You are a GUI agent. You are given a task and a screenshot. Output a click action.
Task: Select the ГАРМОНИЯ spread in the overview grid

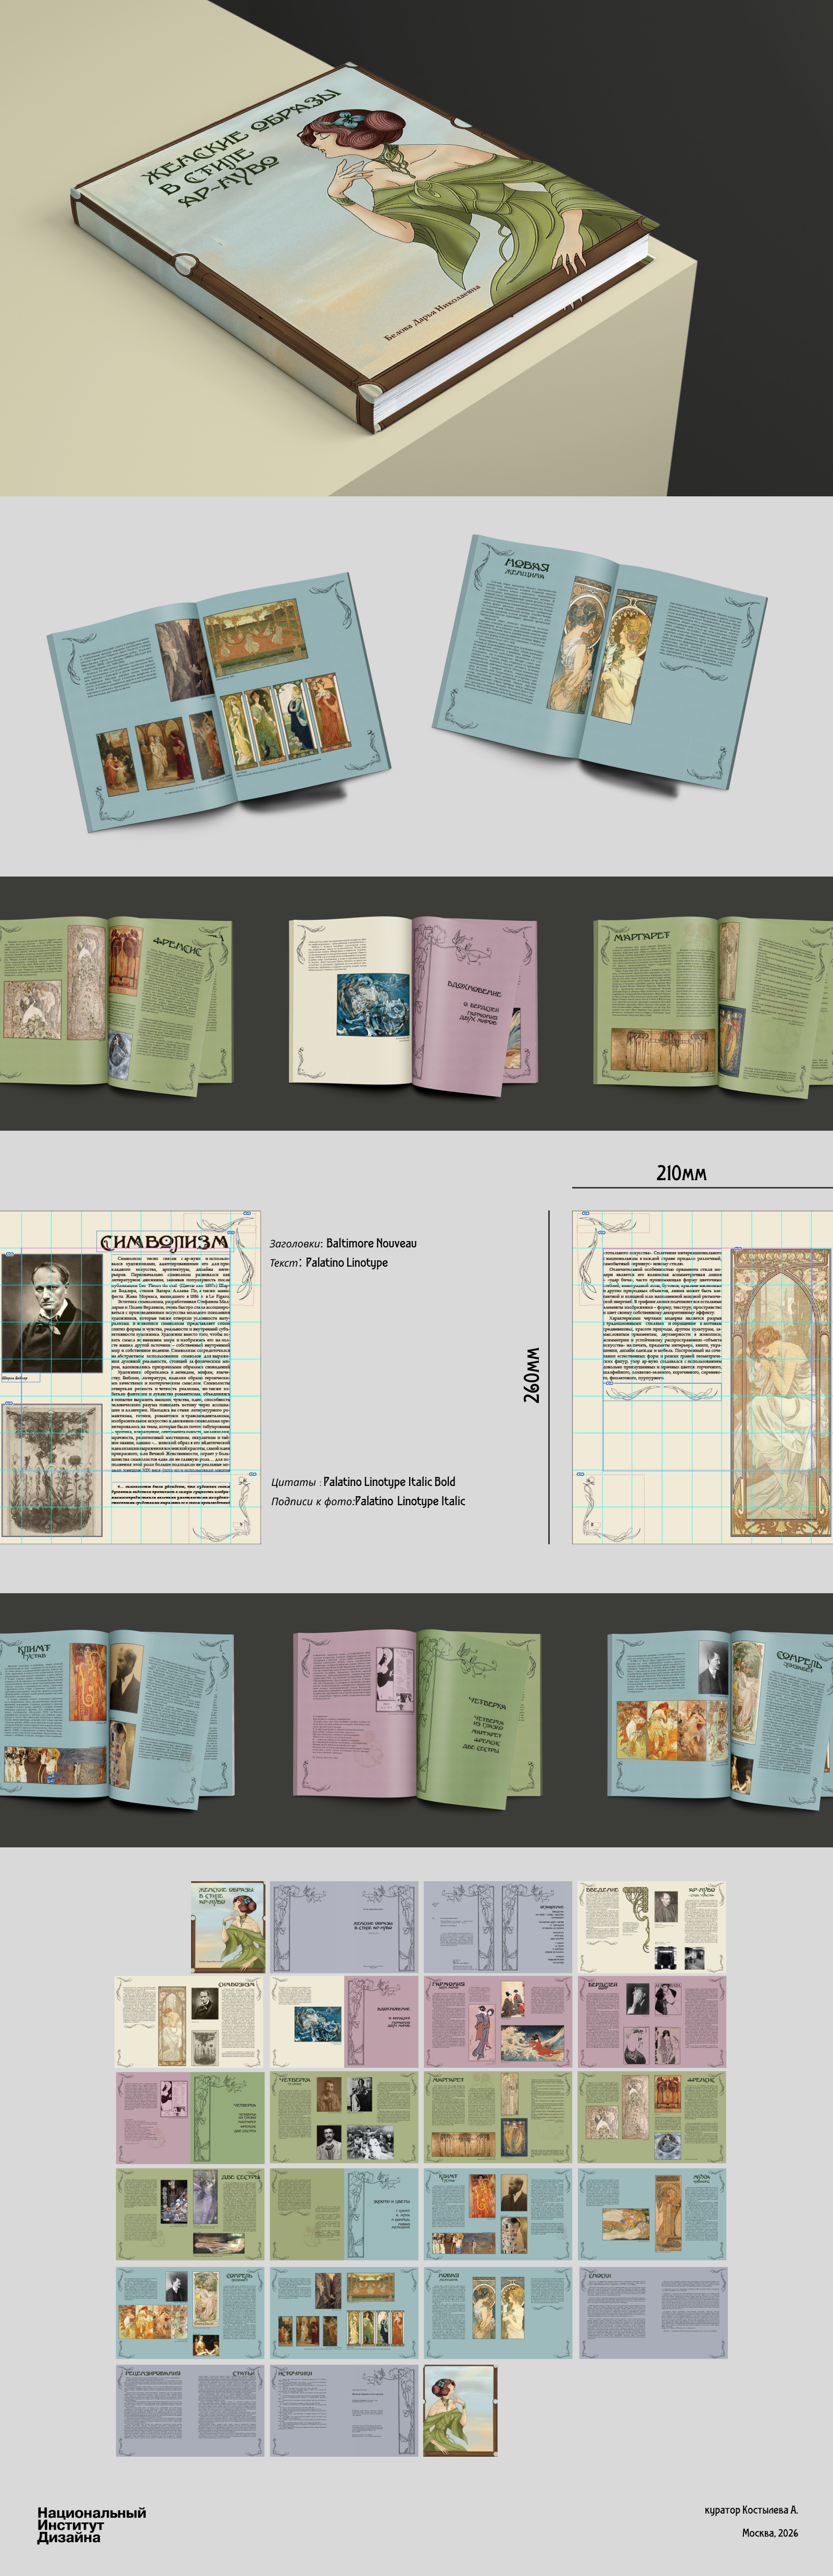tap(499, 2021)
